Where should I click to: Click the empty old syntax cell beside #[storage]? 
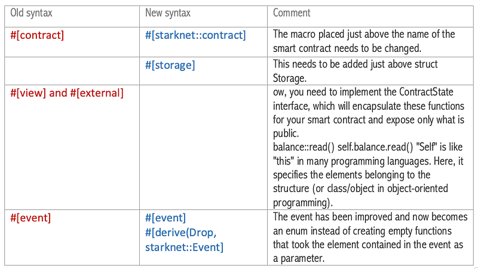[72, 70]
